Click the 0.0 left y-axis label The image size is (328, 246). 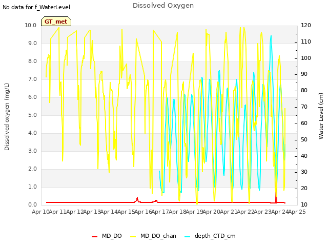32,205
